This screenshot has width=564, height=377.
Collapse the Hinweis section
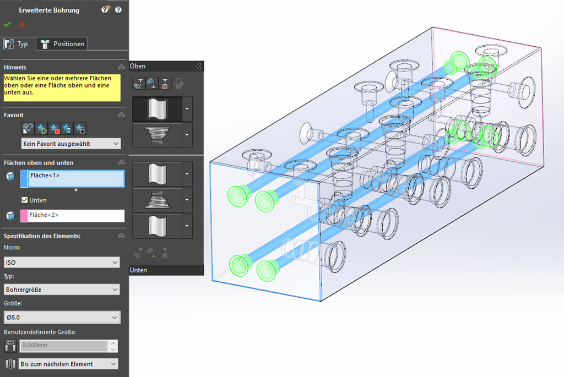coord(122,67)
